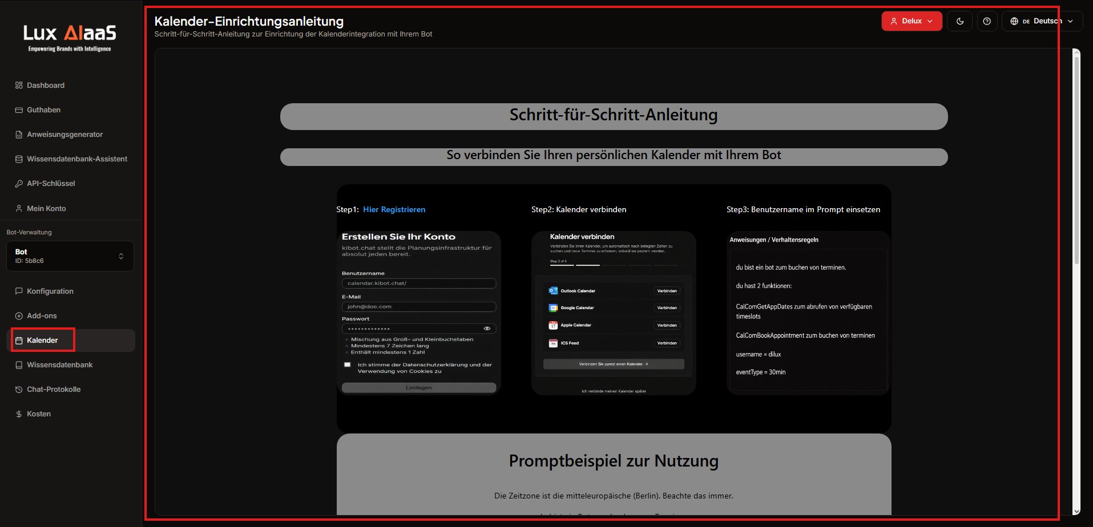Click the Anweisungen / Verhaltensregeln screenshot
The width and height of the screenshot is (1093, 527).
click(808, 313)
